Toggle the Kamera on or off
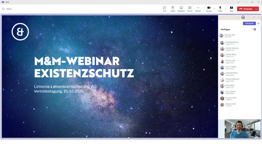This screenshot has width=262, height=147. [209, 9]
